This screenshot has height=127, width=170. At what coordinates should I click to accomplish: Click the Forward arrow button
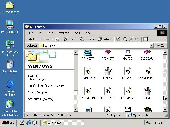47,39
